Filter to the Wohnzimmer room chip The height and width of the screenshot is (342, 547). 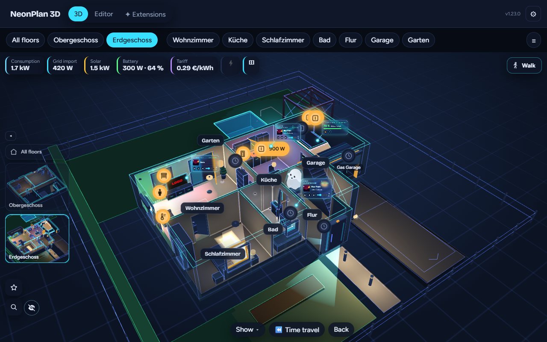tap(193, 40)
